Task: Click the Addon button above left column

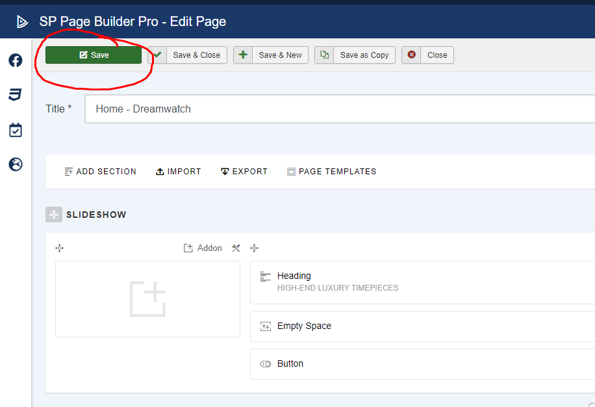Action: pos(203,248)
